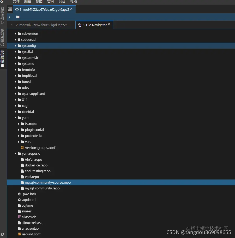
Task: Click the sysconfig folder icon
Action: pyautogui.click(x=19, y=45)
